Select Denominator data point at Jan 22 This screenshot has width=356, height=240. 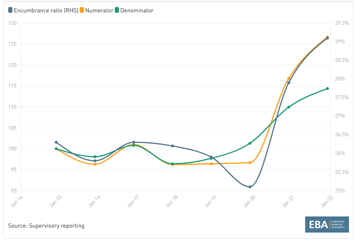click(x=328, y=88)
